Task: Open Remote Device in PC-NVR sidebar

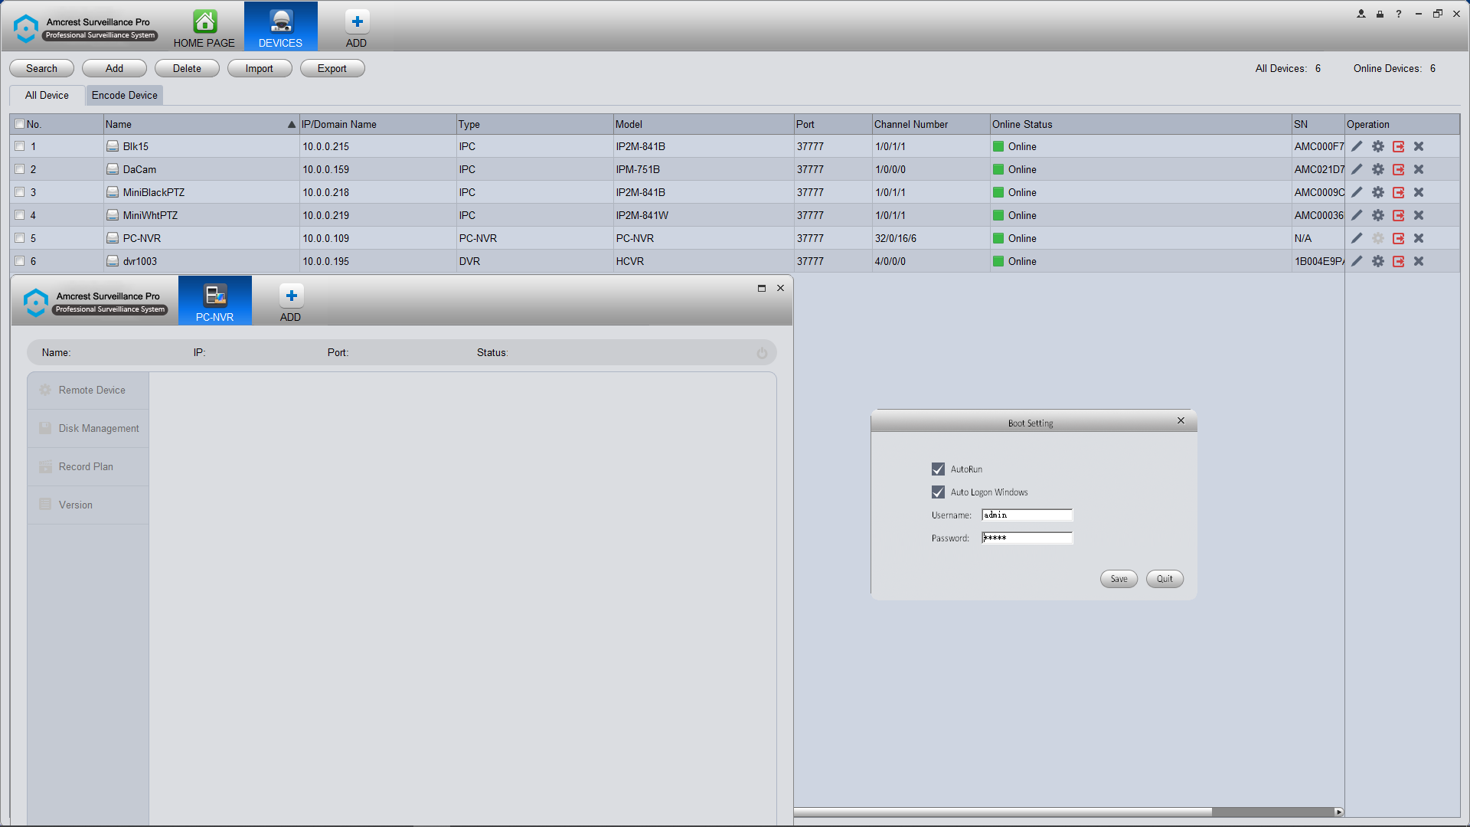Action: (x=88, y=391)
